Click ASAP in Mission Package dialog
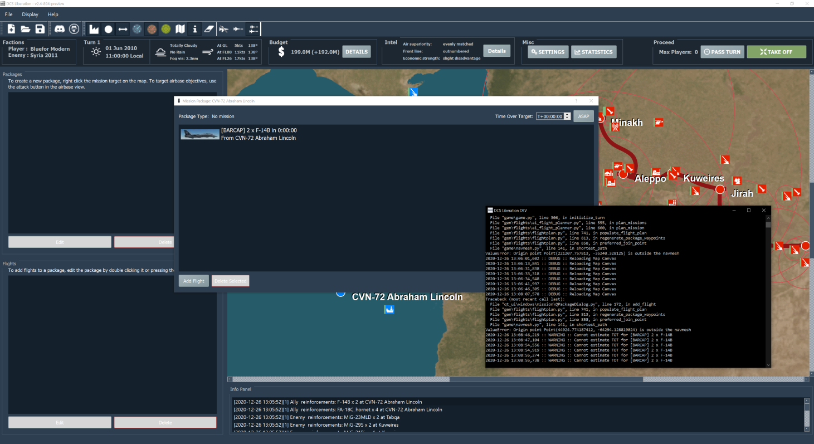814x444 pixels. click(583, 116)
